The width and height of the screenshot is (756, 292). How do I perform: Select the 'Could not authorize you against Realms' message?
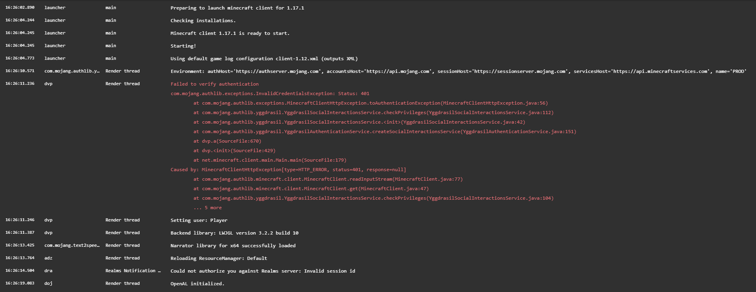262,271
